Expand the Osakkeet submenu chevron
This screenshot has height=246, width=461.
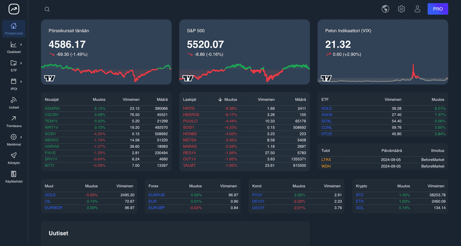pos(21,45)
